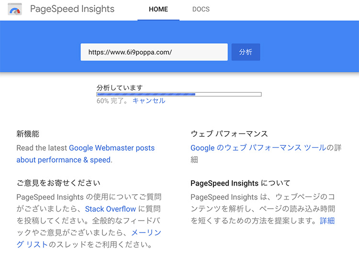Image resolution: width=359 pixels, height=267 pixels.
Task: Click the ウェブ パフォーマンス section heading
Action: coord(229,133)
